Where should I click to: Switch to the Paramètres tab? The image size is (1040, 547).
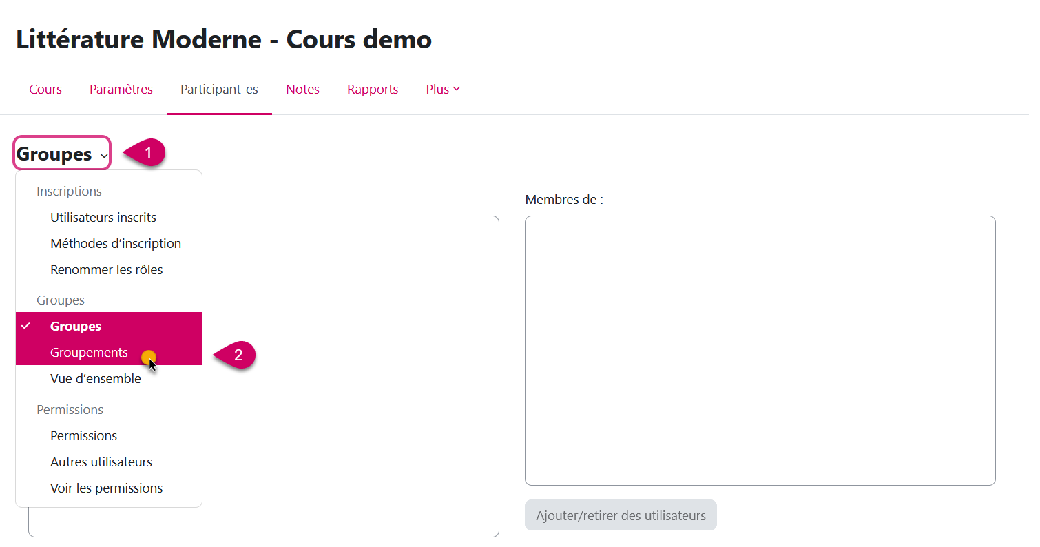121,90
